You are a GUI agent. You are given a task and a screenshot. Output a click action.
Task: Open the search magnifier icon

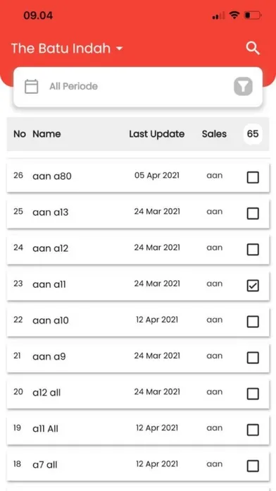click(x=253, y=49)
